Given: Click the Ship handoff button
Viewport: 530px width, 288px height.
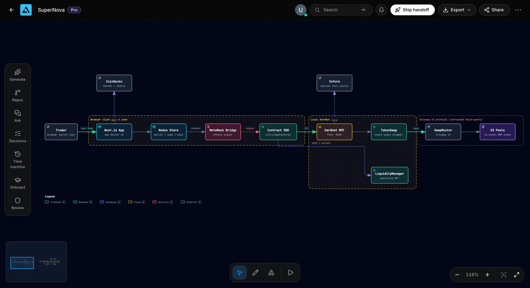Looking at the screenshot, I should click(412, 10).
